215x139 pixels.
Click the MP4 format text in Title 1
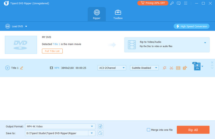57,68
